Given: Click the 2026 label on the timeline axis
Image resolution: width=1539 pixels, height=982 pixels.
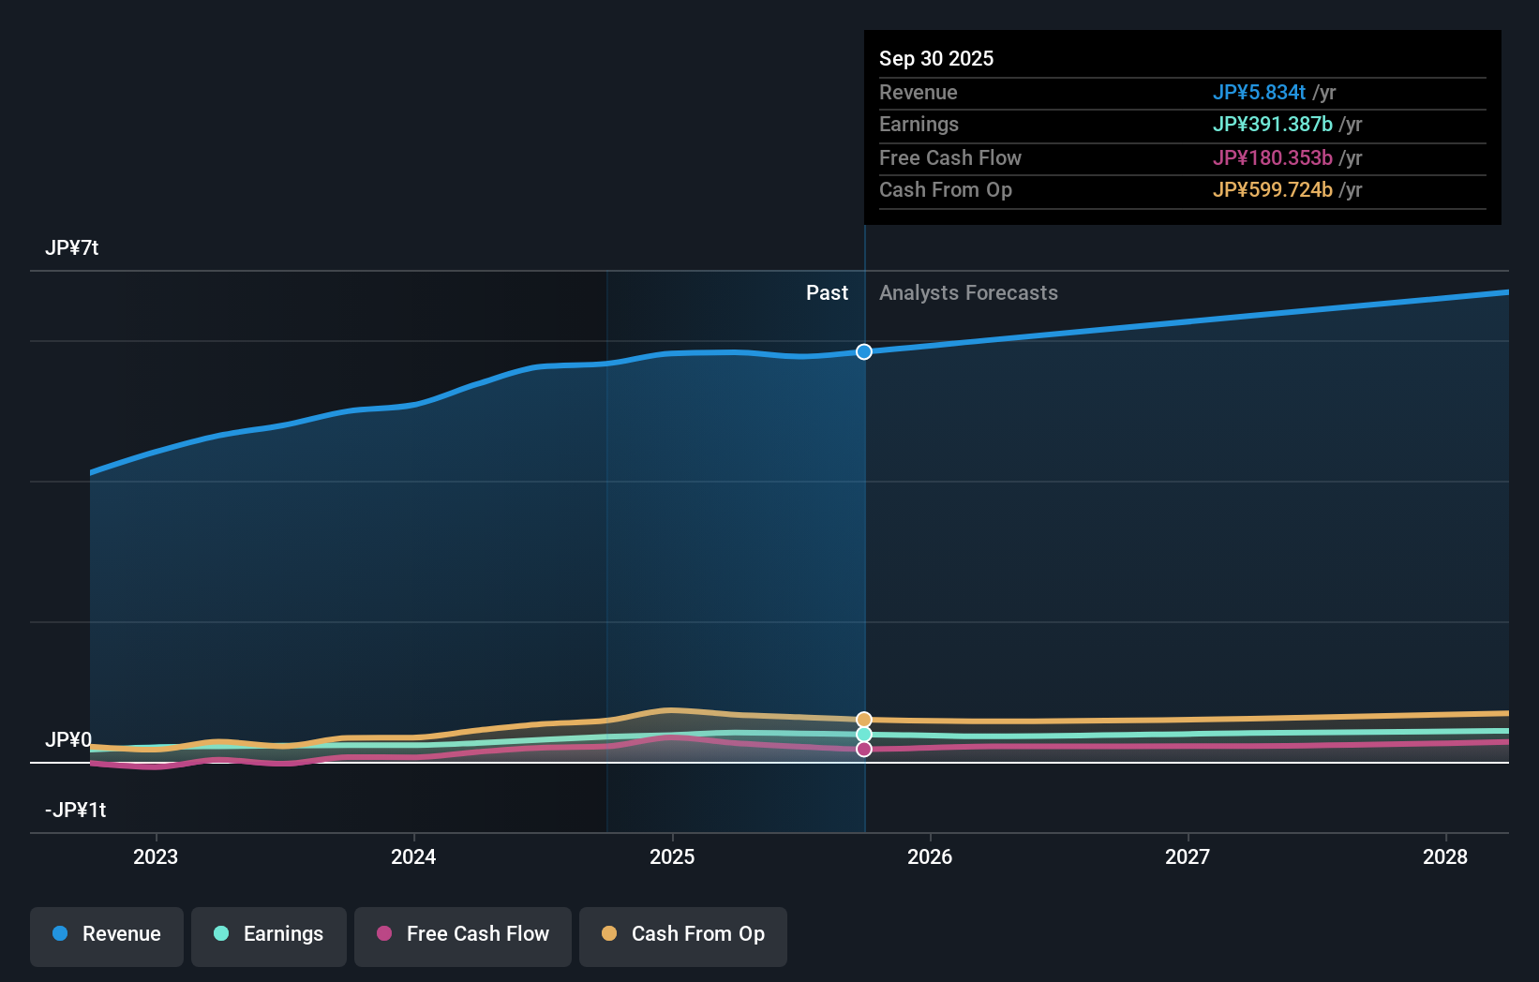Looking at the screenshot, I should tap(930, 856).
